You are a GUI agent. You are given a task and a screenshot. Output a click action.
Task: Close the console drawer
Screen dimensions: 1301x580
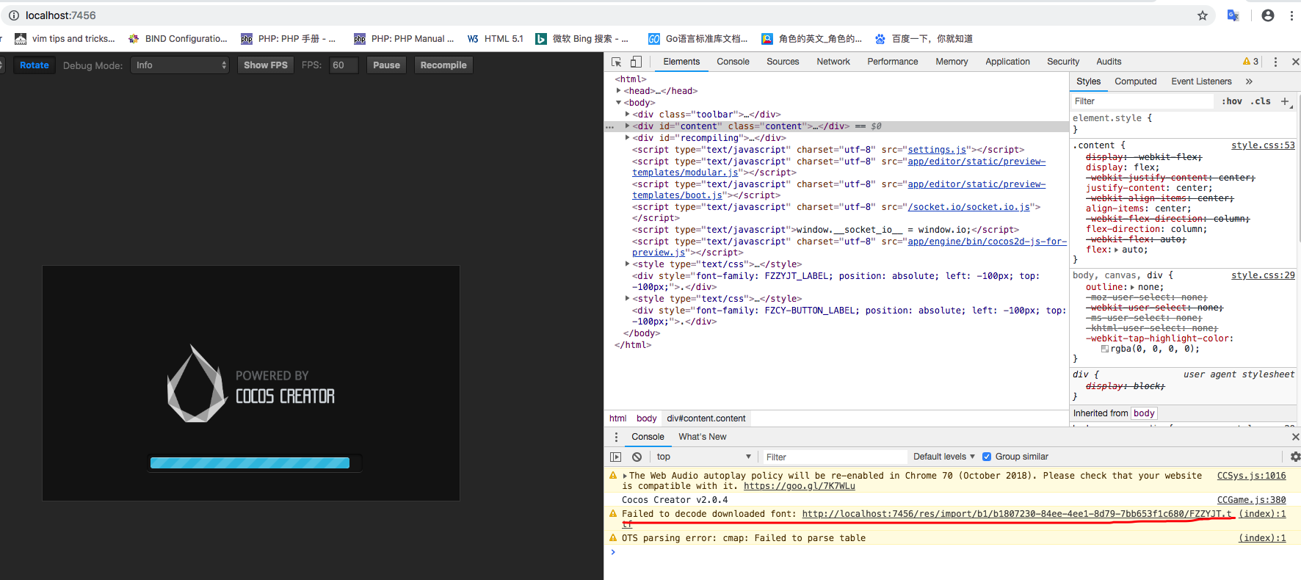1295,437
